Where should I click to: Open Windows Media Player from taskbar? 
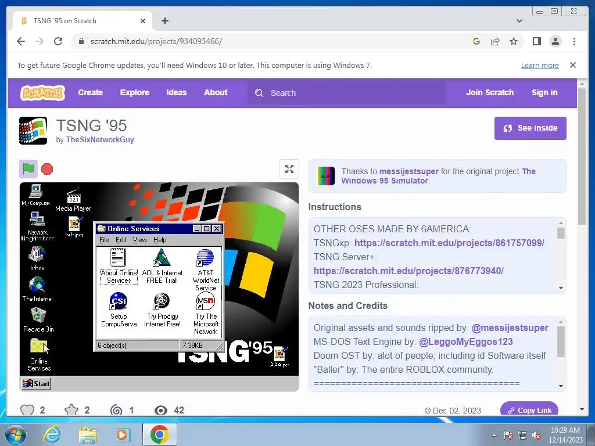click(123, 434)
